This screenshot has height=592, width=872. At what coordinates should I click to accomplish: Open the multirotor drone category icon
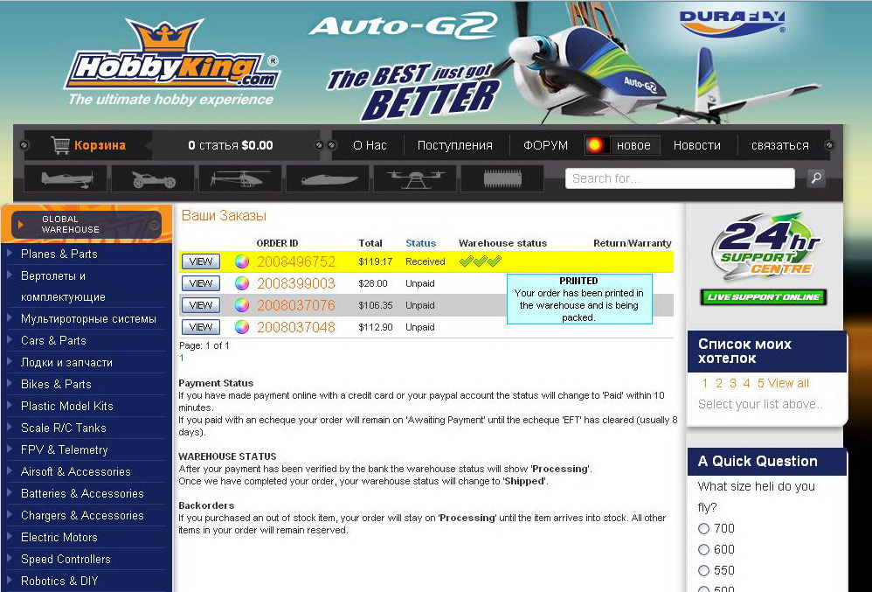coord(415,178)
